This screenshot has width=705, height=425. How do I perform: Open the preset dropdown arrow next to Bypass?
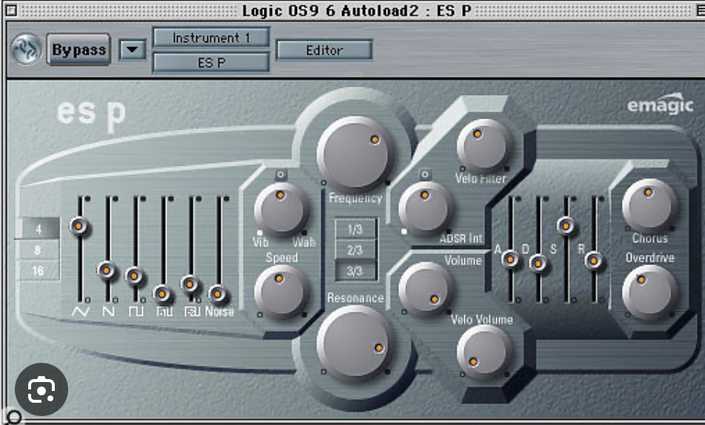point(132,50)
